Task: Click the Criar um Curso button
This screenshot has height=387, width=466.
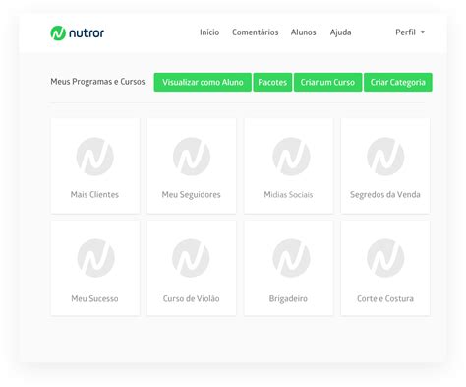Action: [x=327, y=82]
